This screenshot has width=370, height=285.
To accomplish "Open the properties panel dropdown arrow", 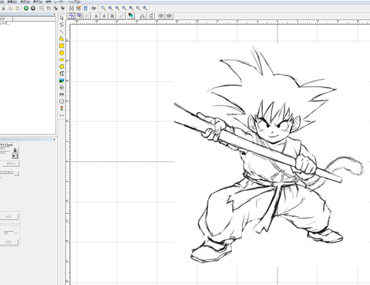I will click(x=54, y=140).
